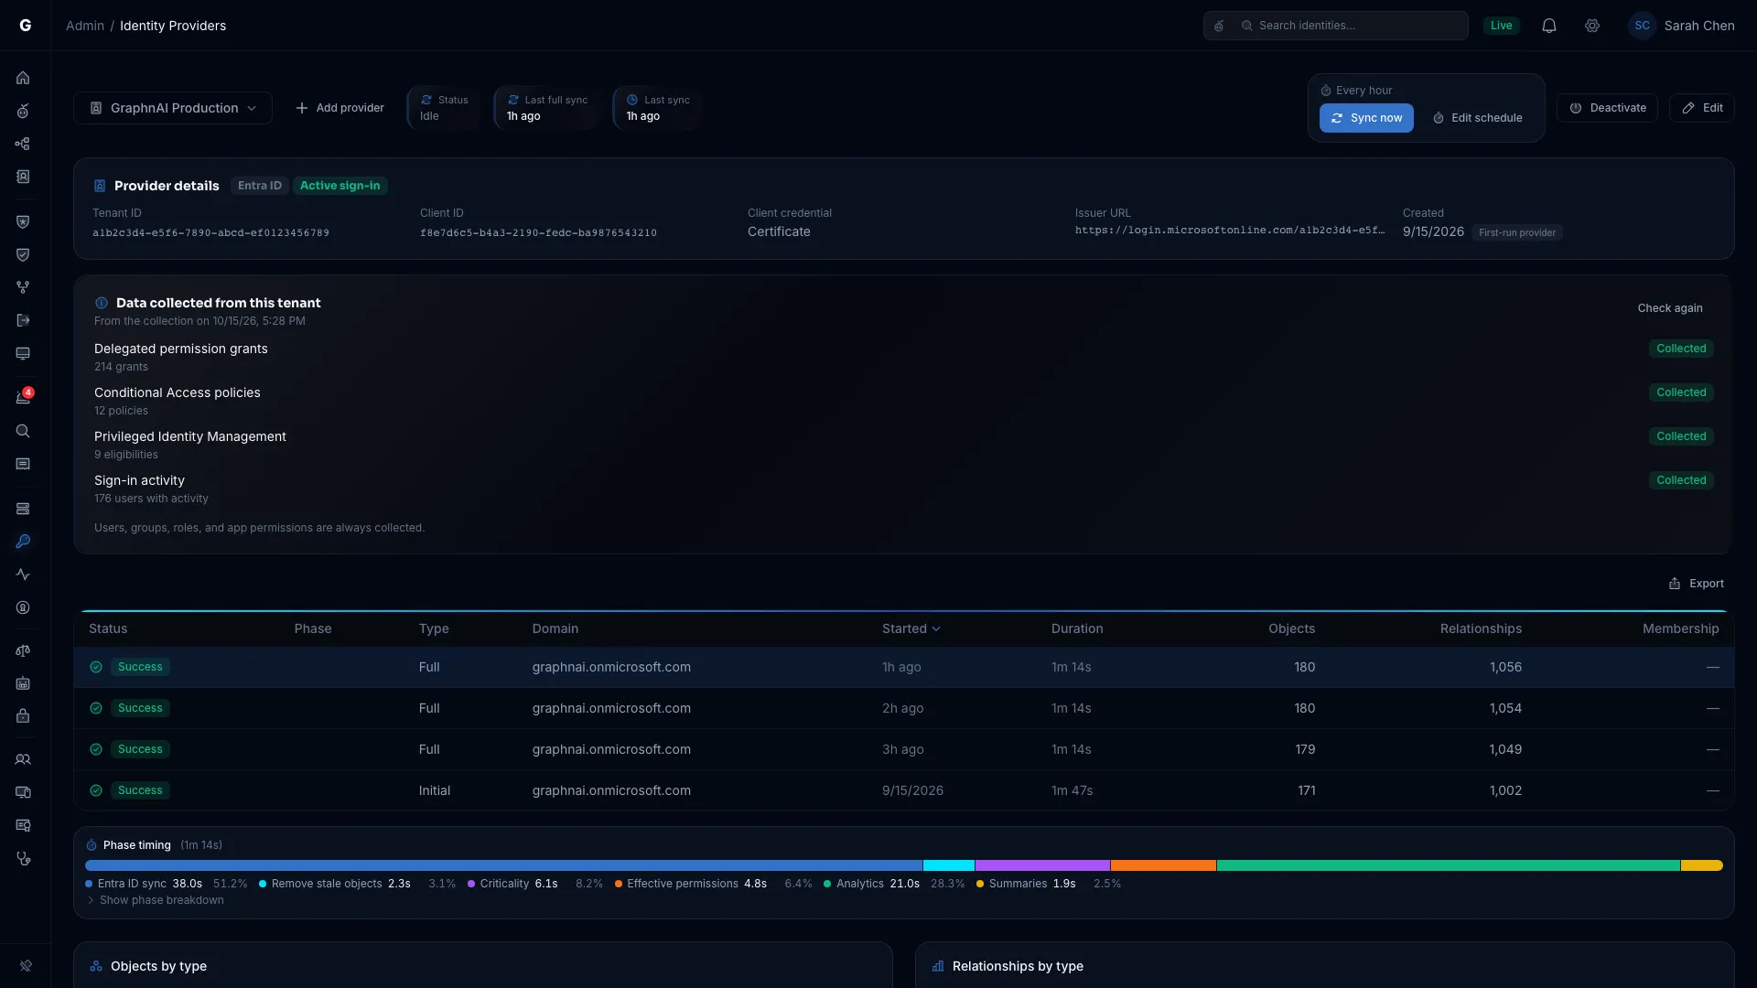Click the Active sign-in badge

340,186
